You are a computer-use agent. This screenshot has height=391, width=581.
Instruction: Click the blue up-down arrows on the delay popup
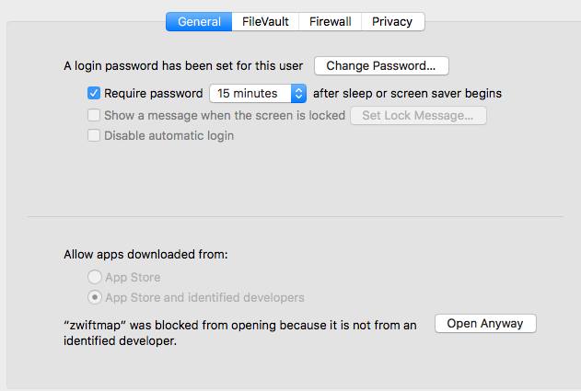[x=298, y=93]
